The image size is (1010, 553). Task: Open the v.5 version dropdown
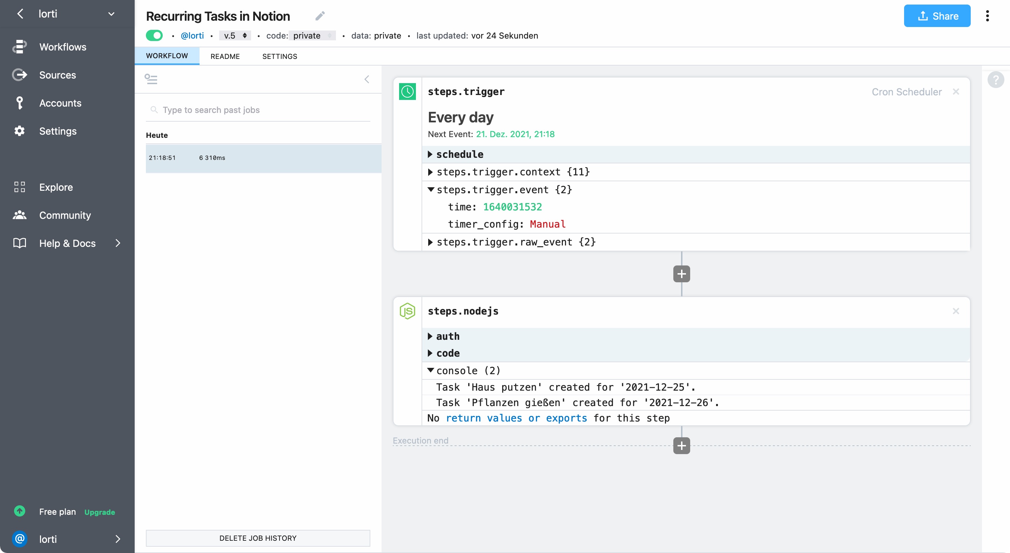click(x=235, y=36)
